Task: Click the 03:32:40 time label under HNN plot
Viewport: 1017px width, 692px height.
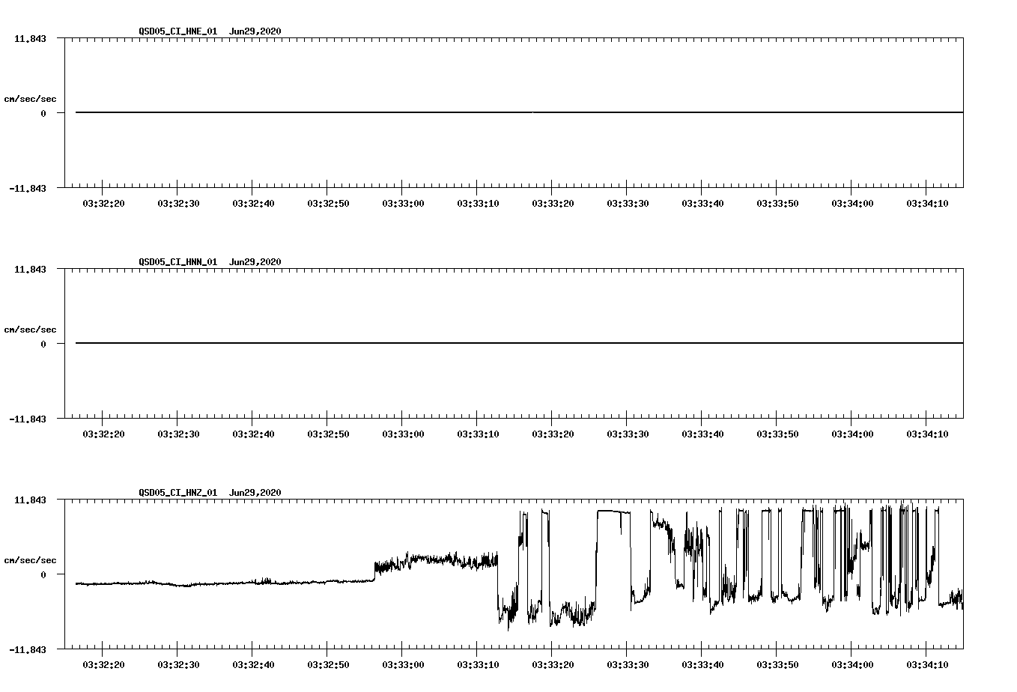Action: [x=253, y=434]
